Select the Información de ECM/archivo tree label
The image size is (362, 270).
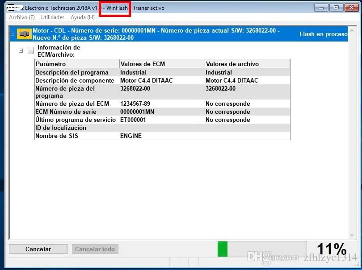(59, 51)
